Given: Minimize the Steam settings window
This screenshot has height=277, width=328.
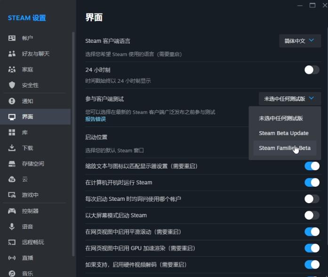Looking at the screenshot, I should (x=300, y=6).
